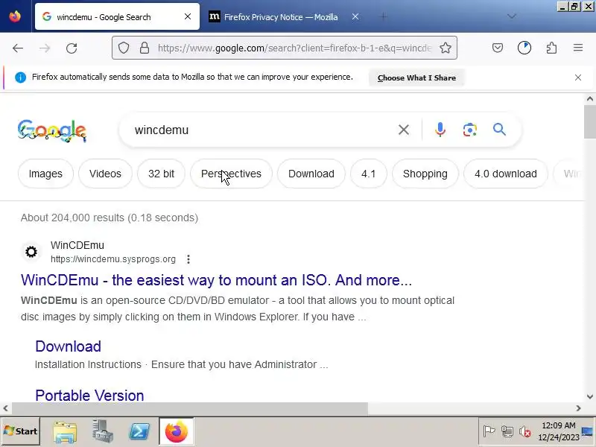Open Server Manager from the taskbar

[x=102, y=431]
